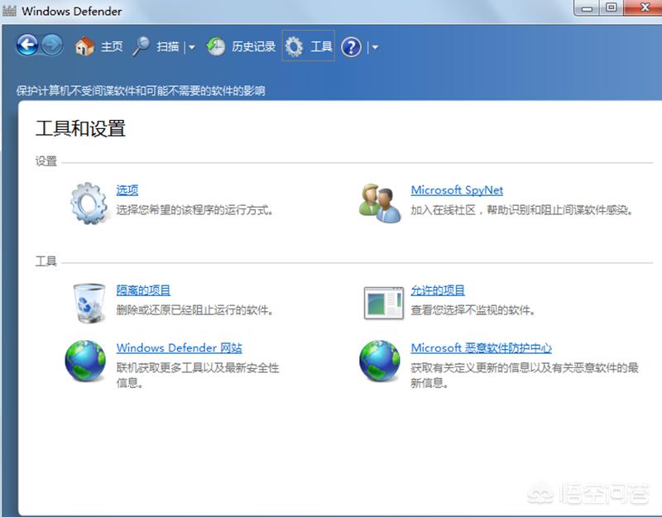Open the 隔离的项目 link
This screenshot has width=662, height=517.
click(x=143, y=290)
